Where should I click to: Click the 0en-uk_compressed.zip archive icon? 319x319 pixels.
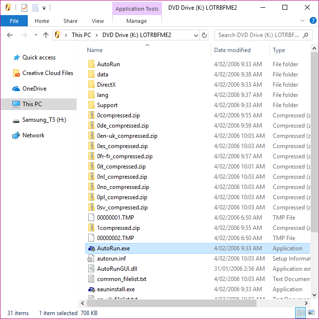coord(91,136)
